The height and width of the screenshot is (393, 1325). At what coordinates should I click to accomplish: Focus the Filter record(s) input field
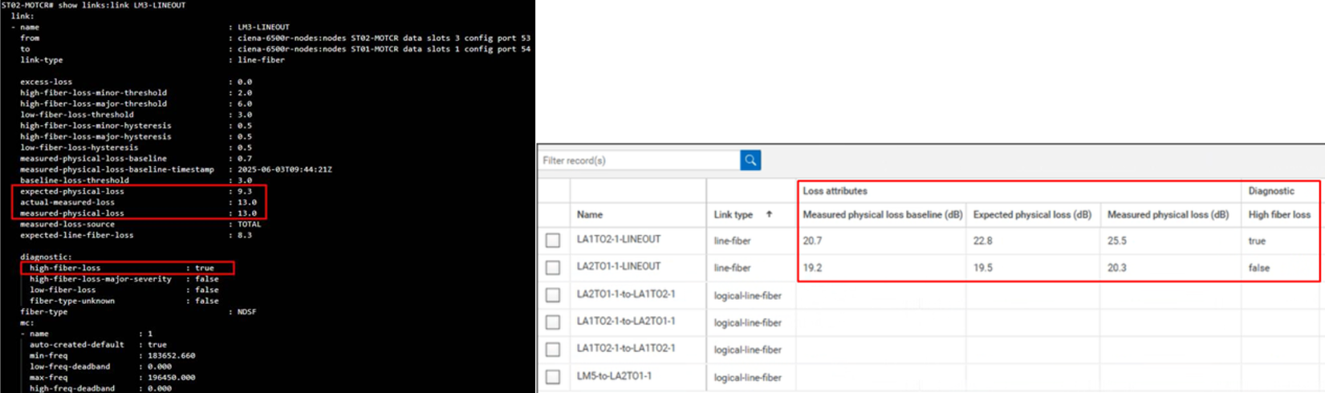tap(639, 160)
